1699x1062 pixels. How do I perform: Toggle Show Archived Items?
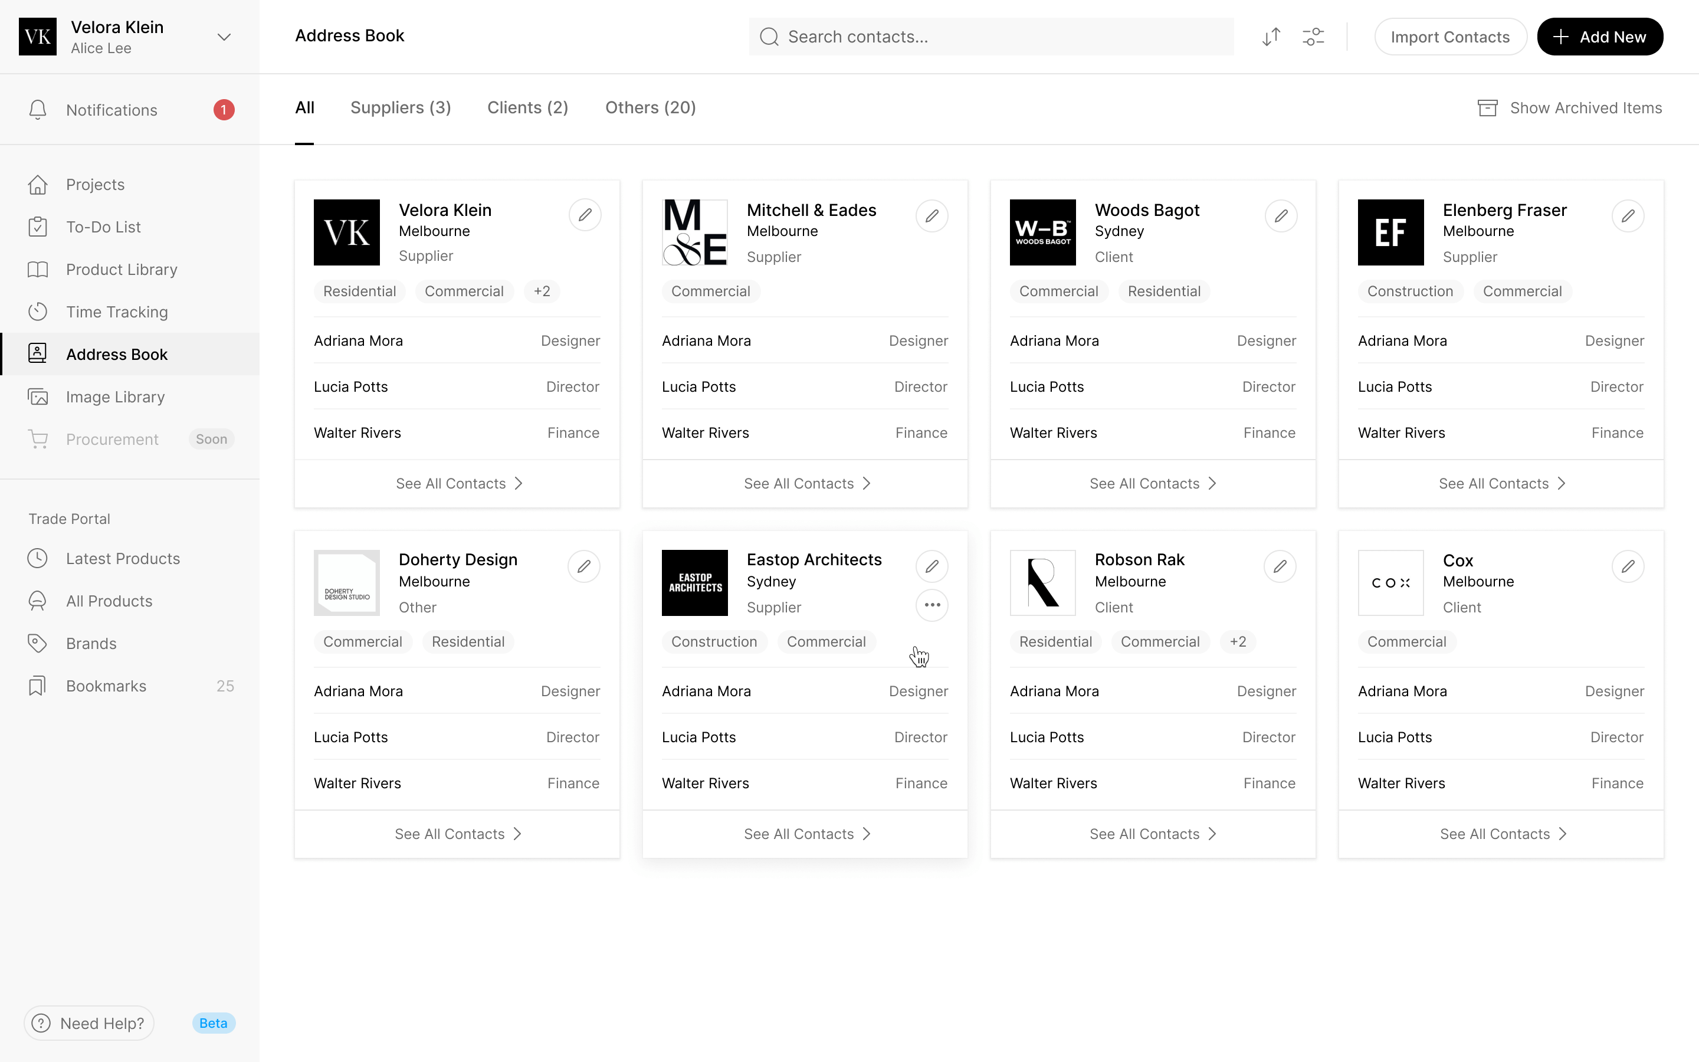coord(1570,108)
